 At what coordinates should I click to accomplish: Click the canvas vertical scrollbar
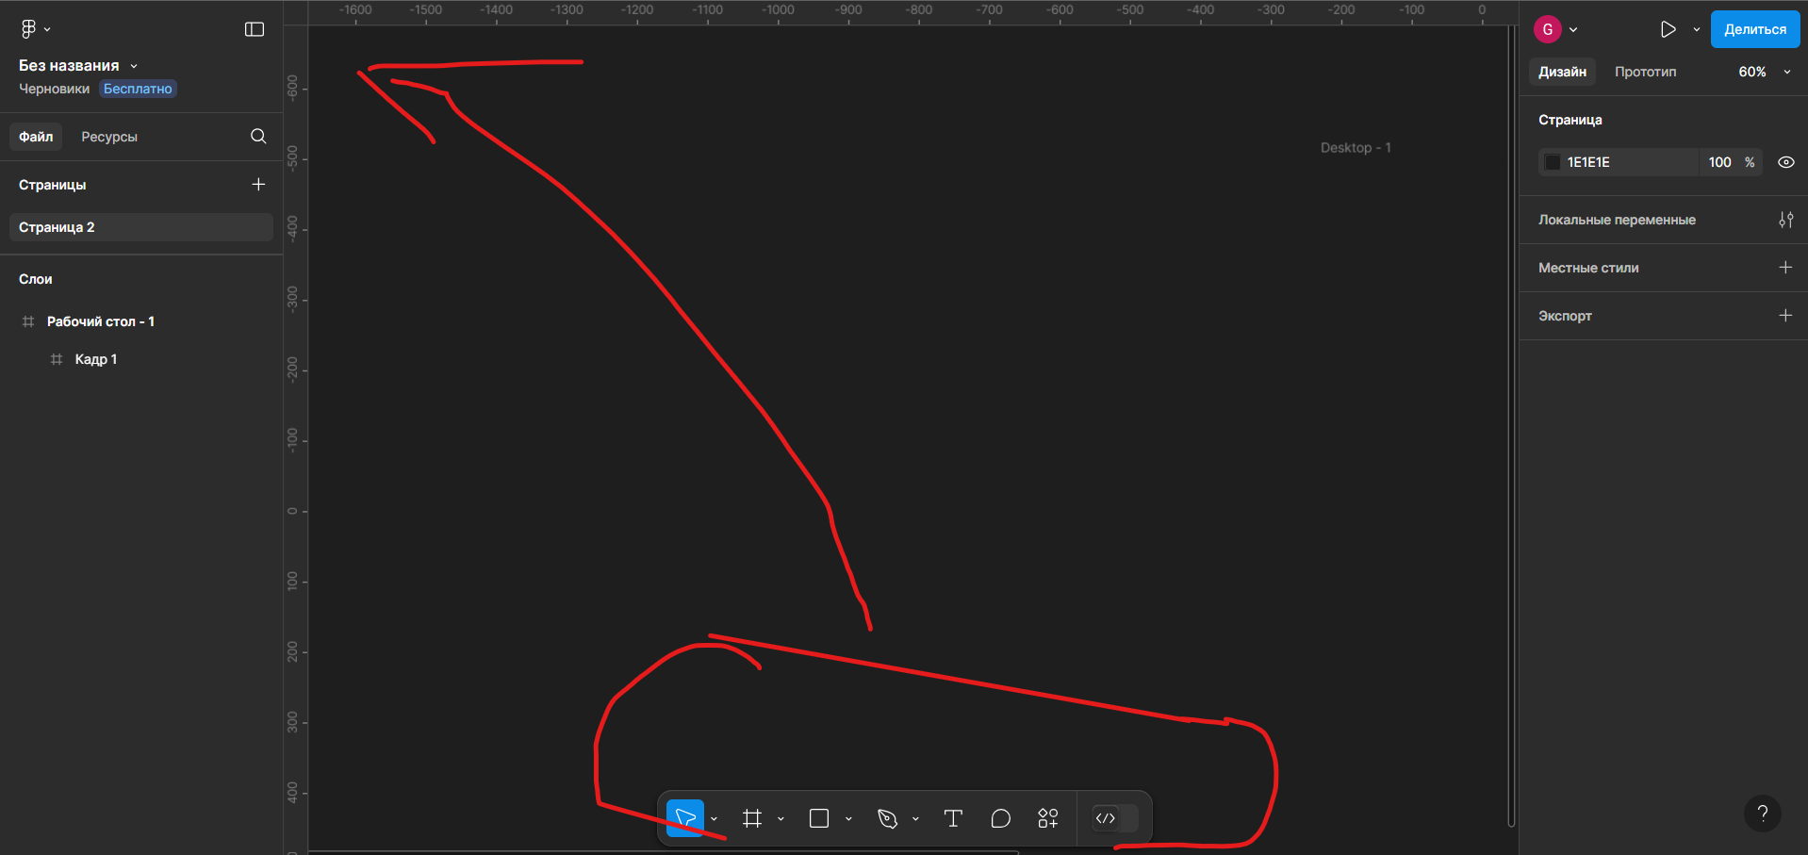tap(1511, 424)
